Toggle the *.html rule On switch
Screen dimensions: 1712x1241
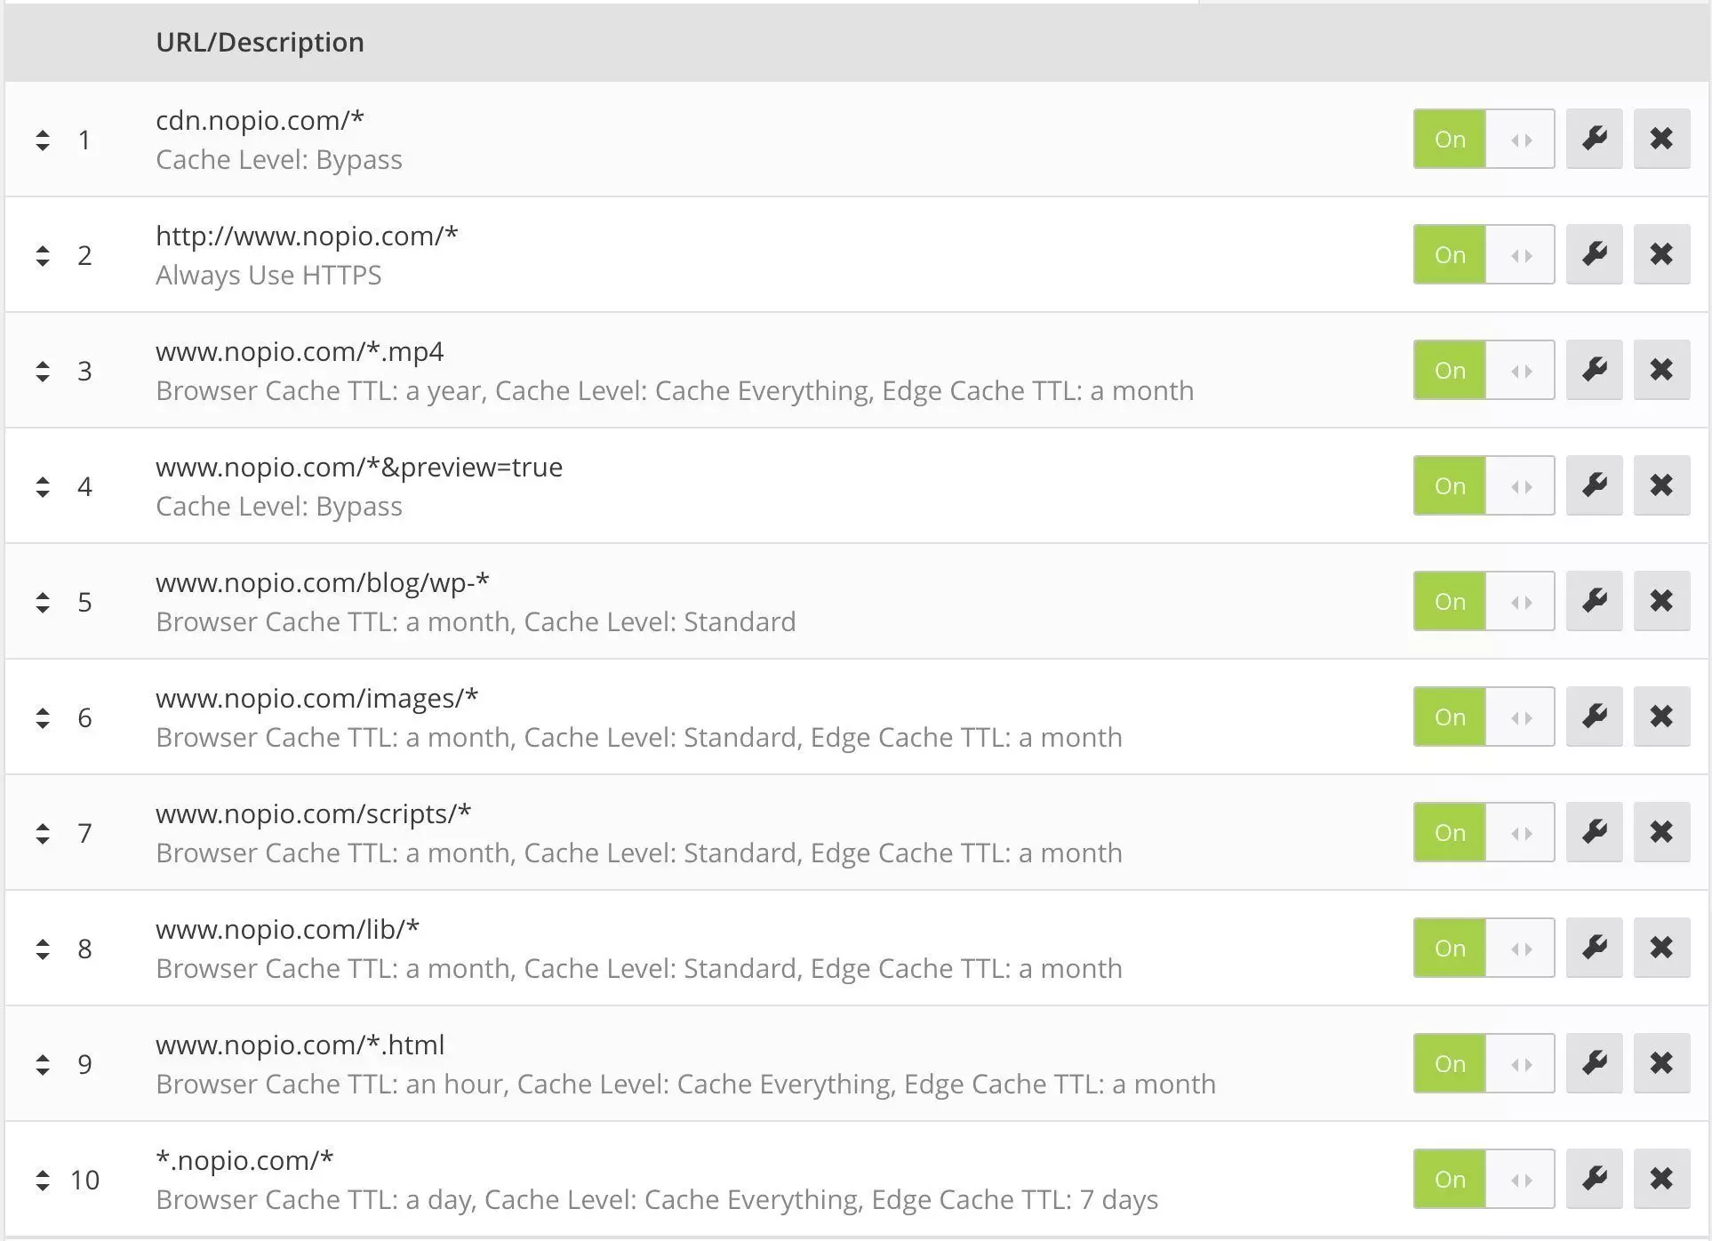click(x=1484, y=1063)
